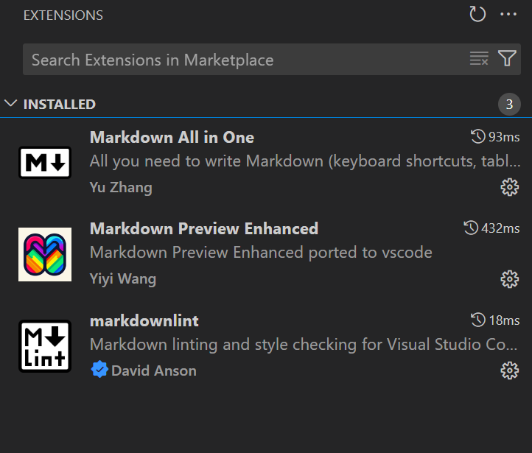Click the verified publisher badge for David Anson
Image resolution: width=532 pixels, height=453 pixels.
coord(99,370)
